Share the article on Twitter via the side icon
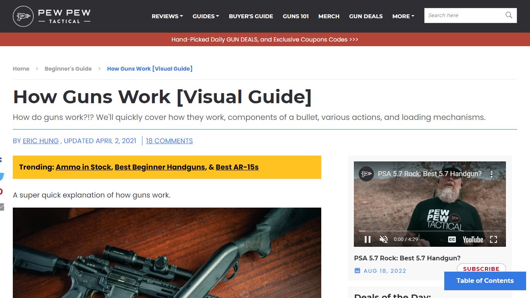 2,177
